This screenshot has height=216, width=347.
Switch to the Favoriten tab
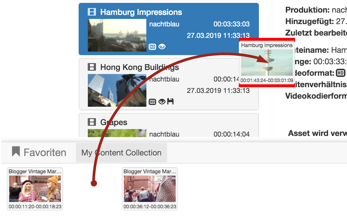(x=39, y=152)
